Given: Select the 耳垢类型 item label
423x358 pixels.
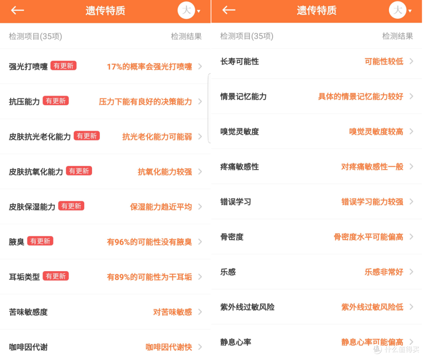Looking at the screenshot, I should point(24,277).
